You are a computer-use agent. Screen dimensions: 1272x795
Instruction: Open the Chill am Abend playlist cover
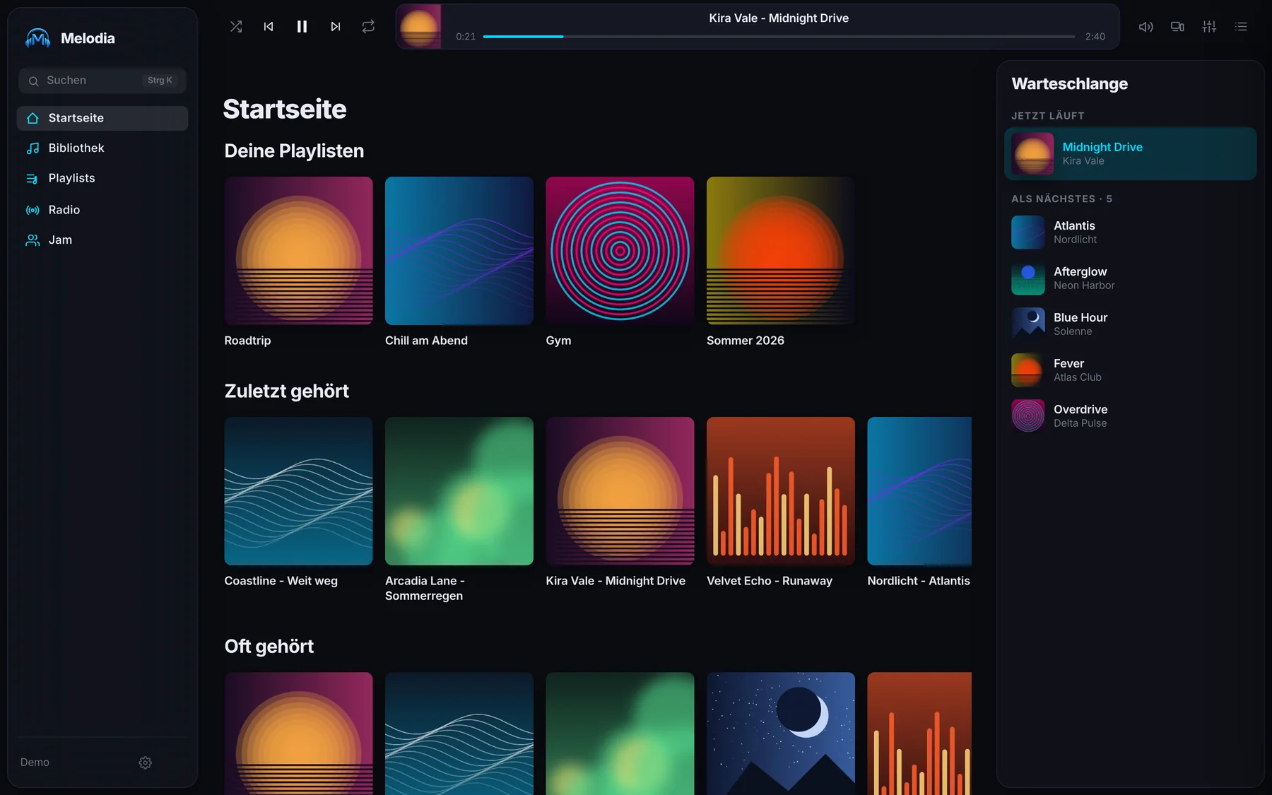(459, 251)
